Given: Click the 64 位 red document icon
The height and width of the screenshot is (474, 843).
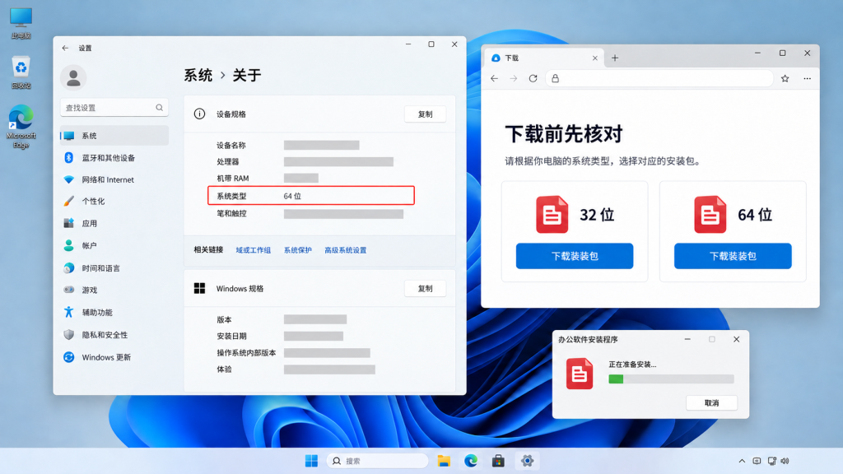Looking at the screenshot, I should coord(710,215).
